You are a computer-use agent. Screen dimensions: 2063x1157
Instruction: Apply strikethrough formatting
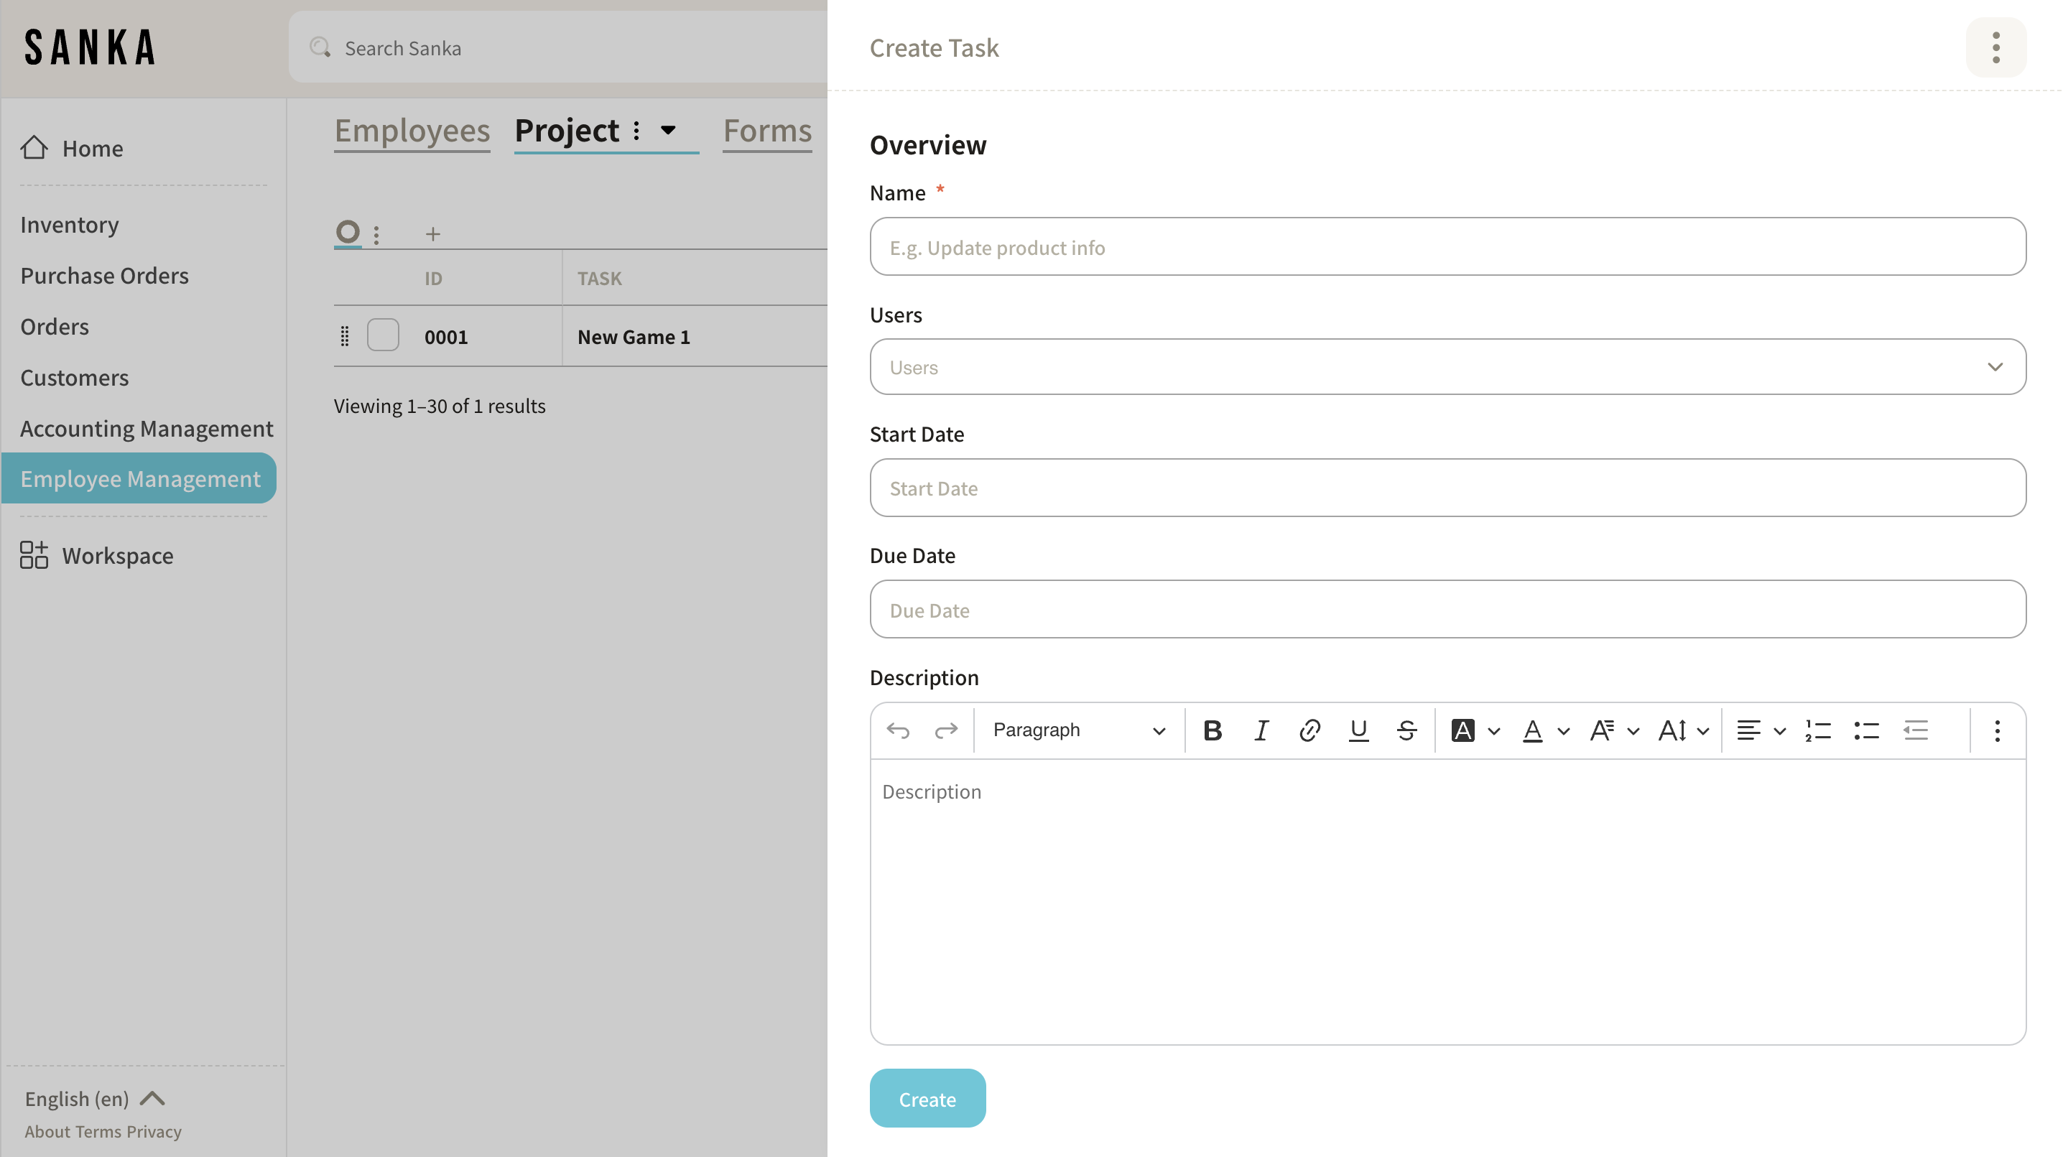coord(1406,730)
